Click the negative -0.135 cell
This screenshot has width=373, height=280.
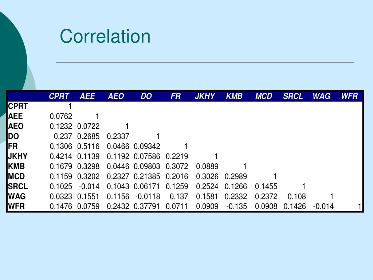(237, 206)
